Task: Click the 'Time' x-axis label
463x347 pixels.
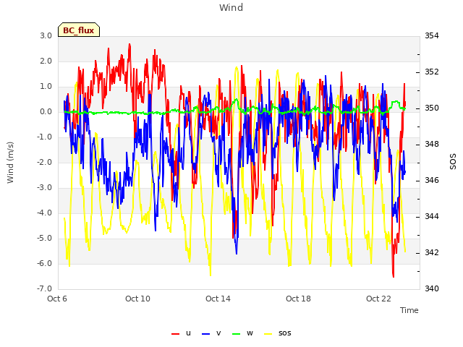Action: [409, 310]
